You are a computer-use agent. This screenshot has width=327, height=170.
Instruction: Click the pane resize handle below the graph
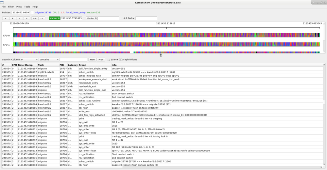coord(161,55)
